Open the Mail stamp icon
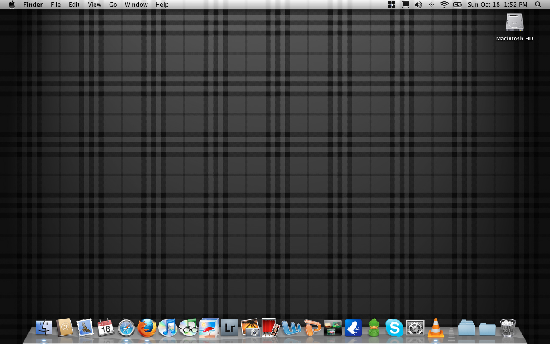This screenshot has width=550, height=344. 85,328
